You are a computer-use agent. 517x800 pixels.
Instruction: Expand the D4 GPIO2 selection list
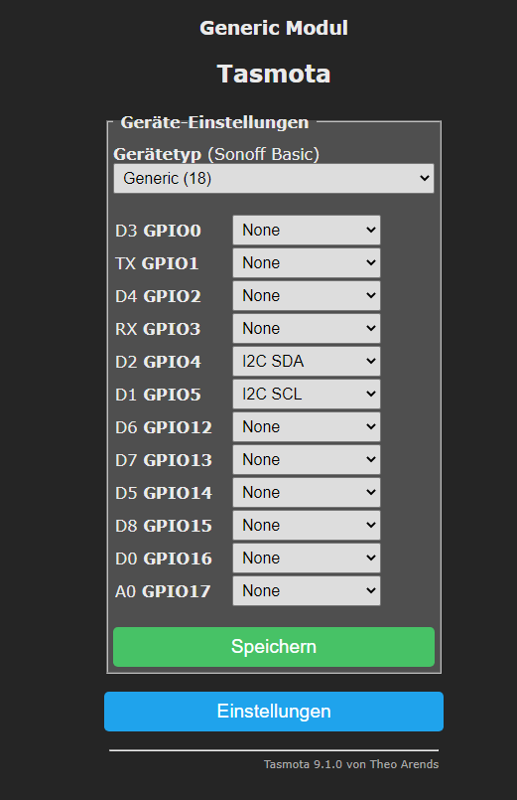pos(306,295)
